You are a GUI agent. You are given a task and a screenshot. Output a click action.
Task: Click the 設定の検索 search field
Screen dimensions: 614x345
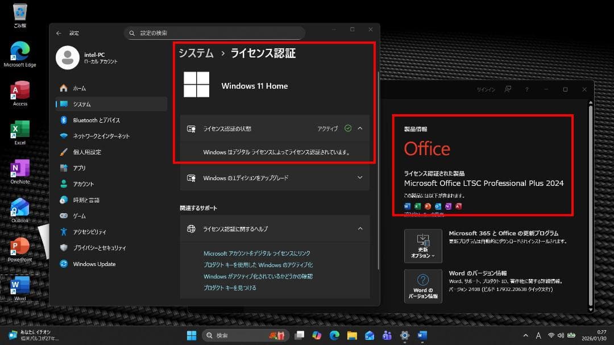point(215,33)
